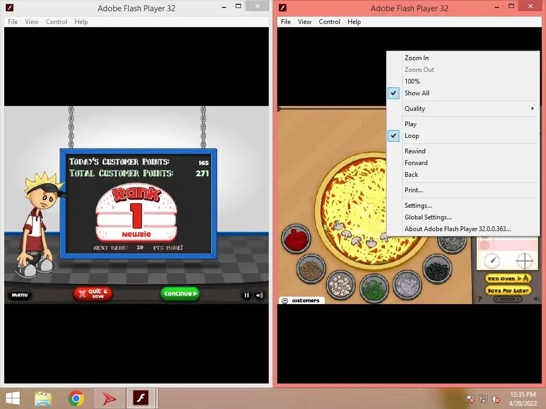Open Settings... entry
This screenshot has width=546, height=409.
(x=463, y=205)
